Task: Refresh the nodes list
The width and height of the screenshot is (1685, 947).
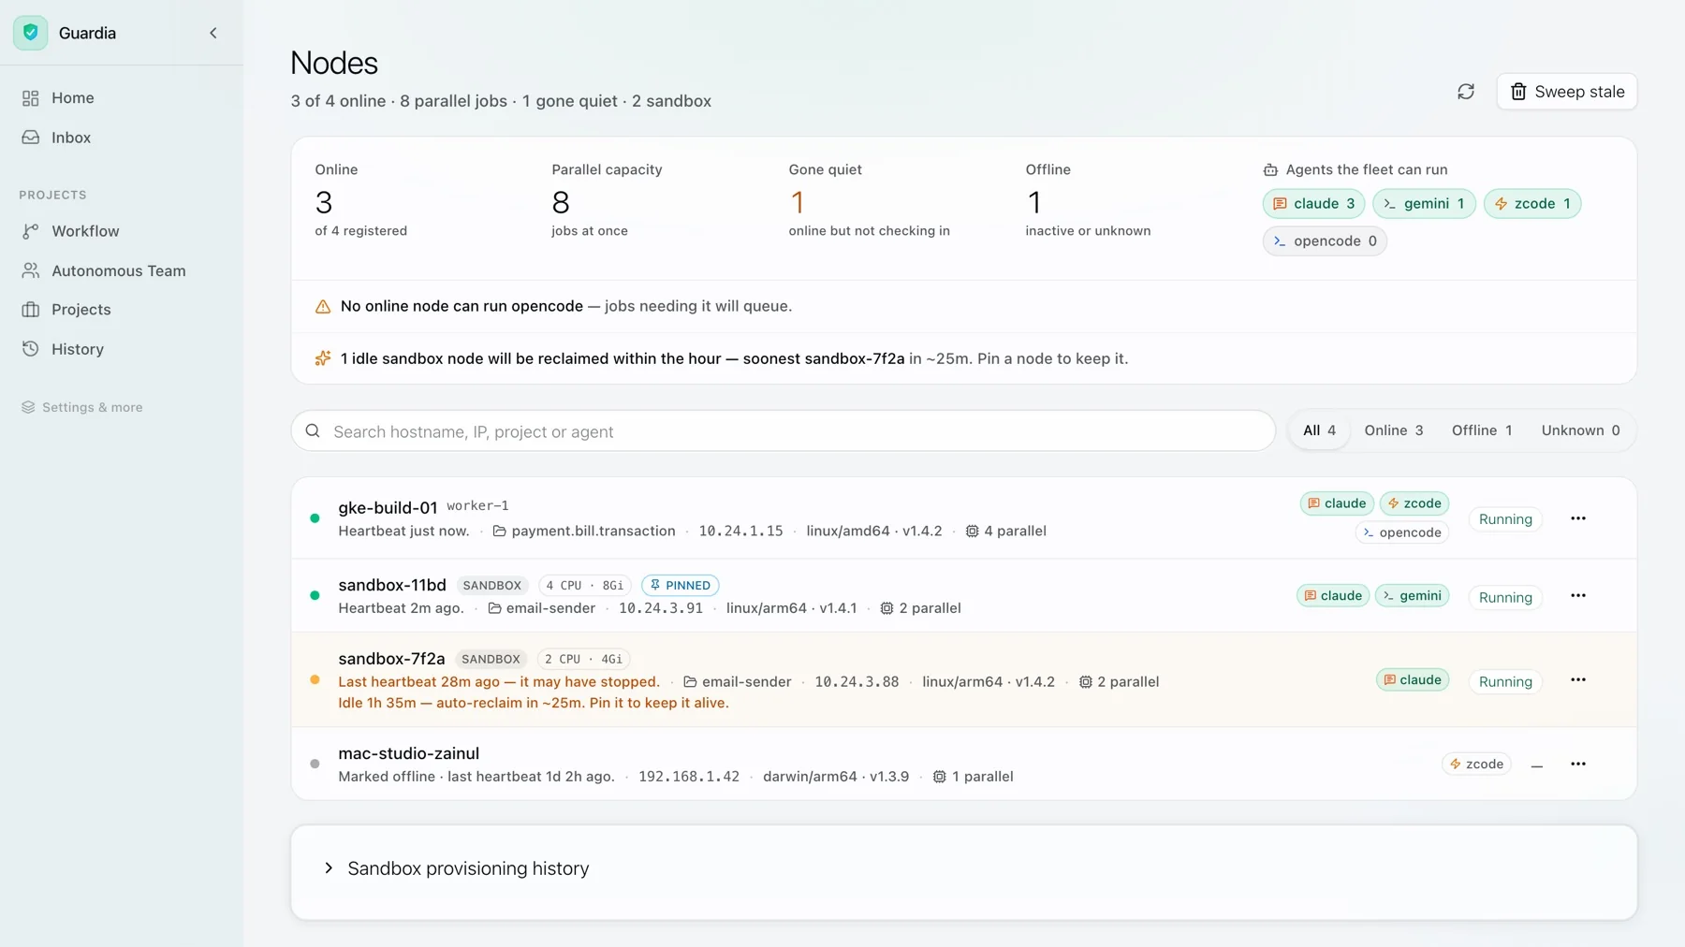Action: click(1466, 92)
